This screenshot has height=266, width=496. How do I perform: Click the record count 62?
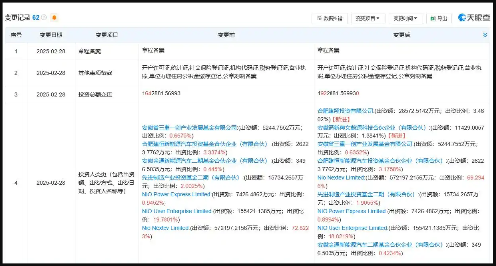[36, 18]
